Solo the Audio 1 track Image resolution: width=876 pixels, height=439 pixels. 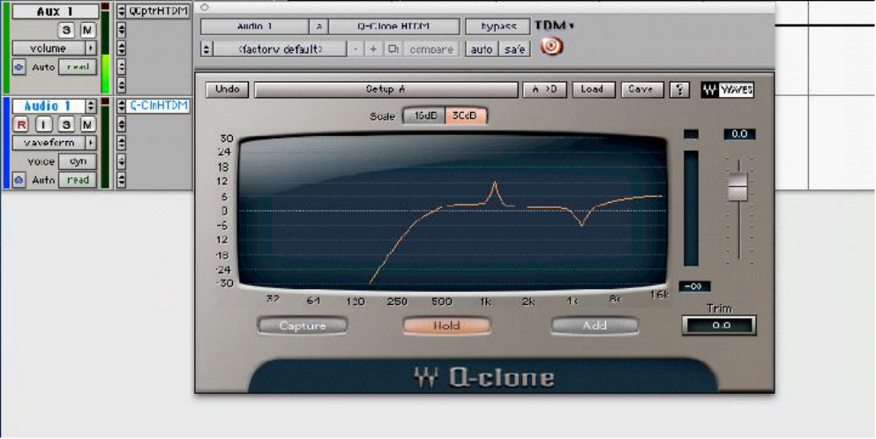tap(66, 124)
